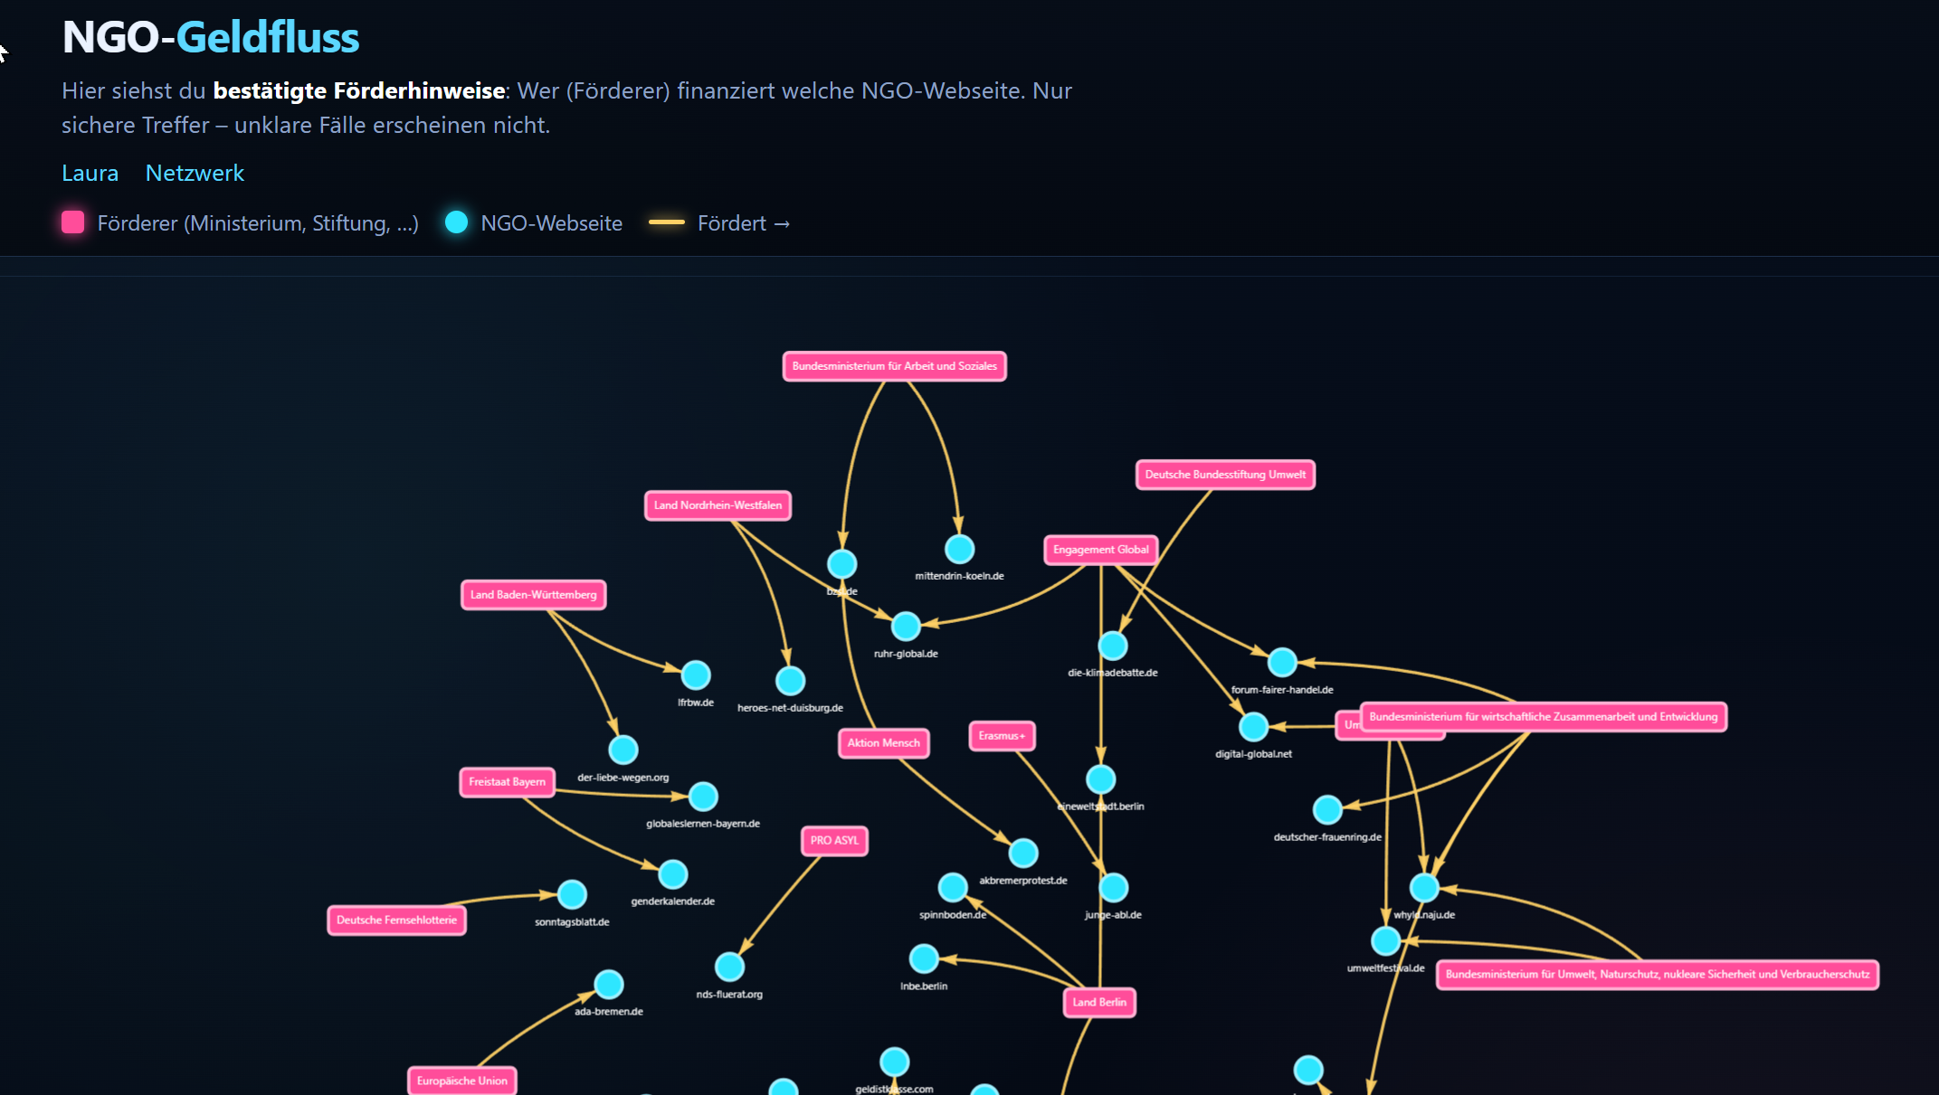Viewport: 1939px width, 1095px height.
Task: Select the Deutsche Fernsehlotterie funder node
Action: (x=397, y=920)
